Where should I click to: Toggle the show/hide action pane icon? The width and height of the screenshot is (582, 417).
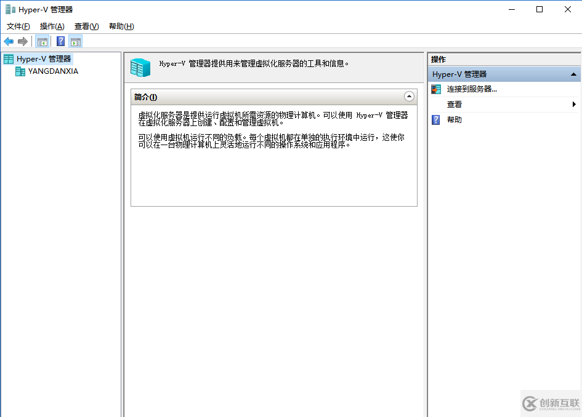(76, 41)
